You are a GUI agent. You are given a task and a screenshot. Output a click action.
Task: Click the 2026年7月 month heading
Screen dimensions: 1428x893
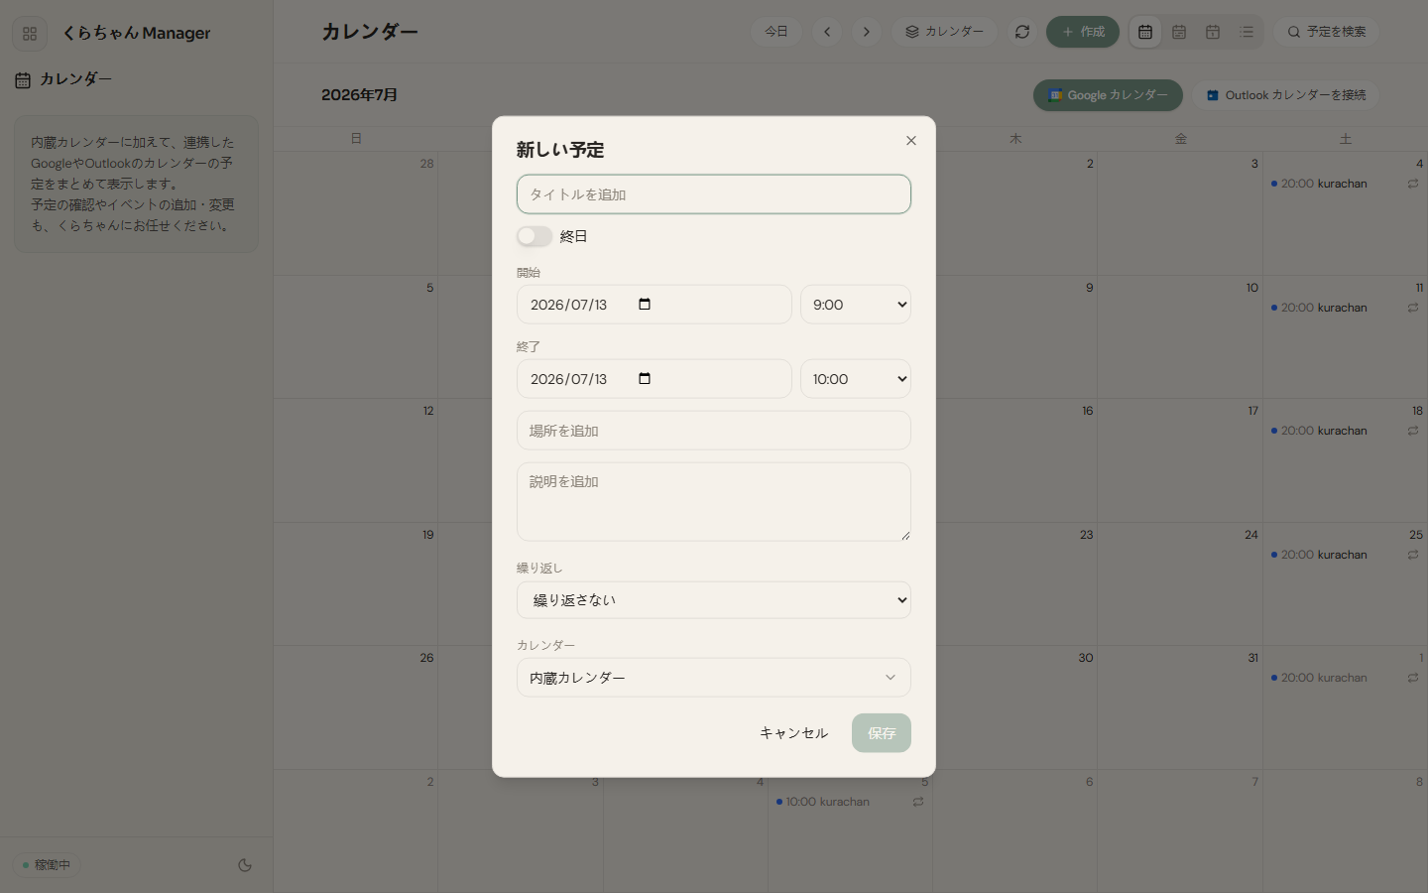coord(359,95)
